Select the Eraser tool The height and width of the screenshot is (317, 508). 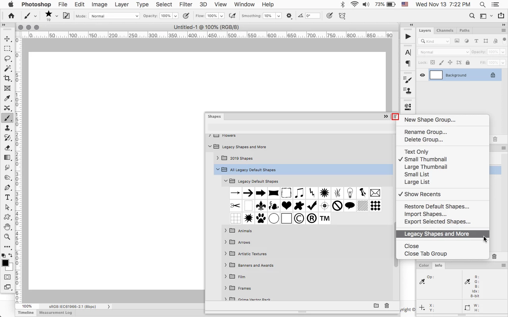(7, 148)
